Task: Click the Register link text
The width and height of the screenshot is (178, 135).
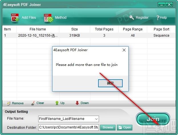Action: [x=142, y=18]
